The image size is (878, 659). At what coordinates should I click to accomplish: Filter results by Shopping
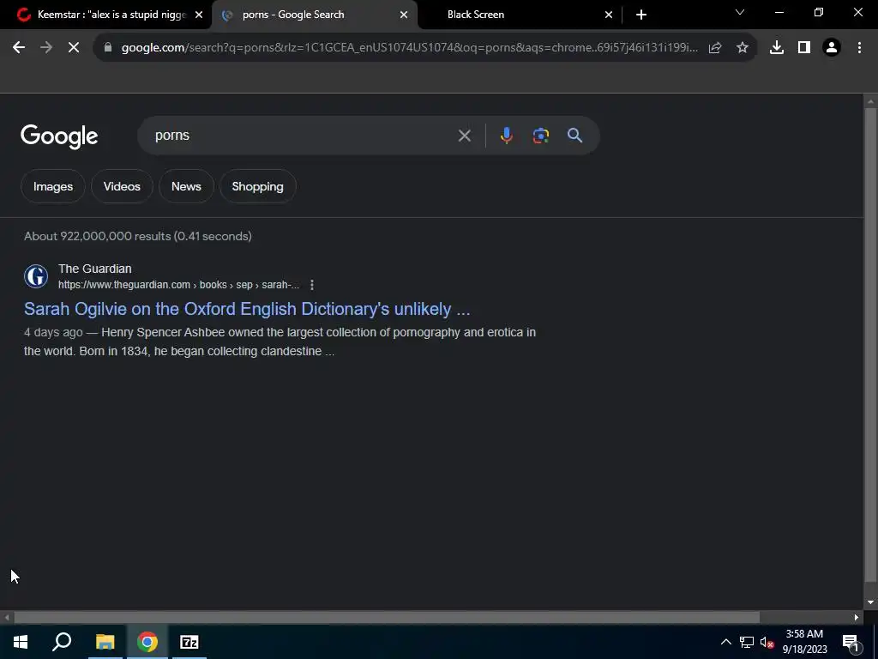[x=257, y=186]
